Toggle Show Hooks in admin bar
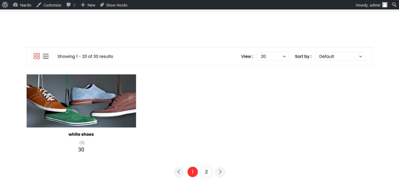Image resolution: width=399 pixels, height=193 pixels. coord(113,5)
